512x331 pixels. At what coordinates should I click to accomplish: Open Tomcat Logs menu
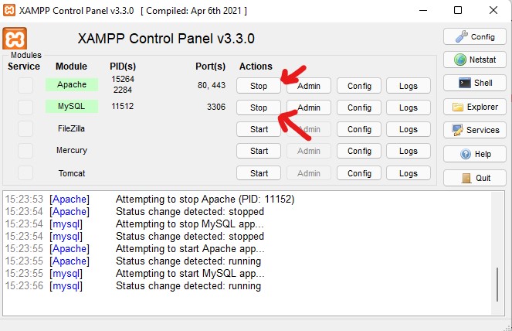(x=409, y=173)
